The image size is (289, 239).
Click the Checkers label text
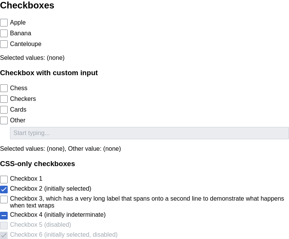click(x=23, y=99)
